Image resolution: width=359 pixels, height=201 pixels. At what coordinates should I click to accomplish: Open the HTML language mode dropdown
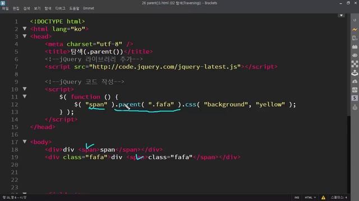[x=310, y=198]
